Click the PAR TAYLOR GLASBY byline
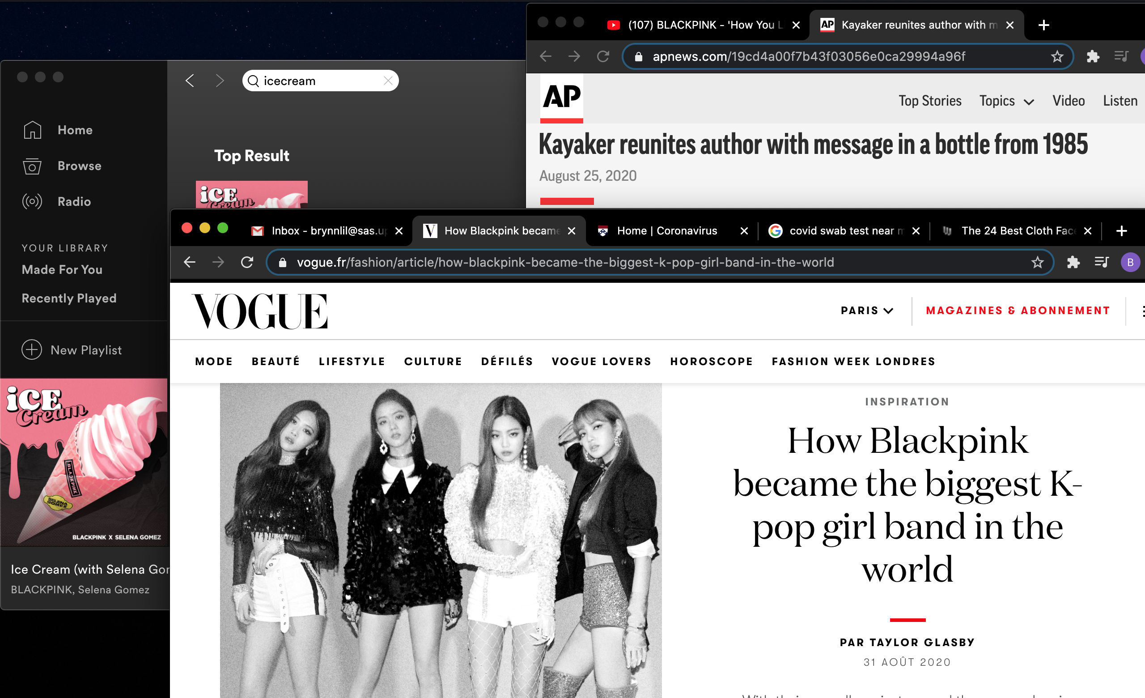 coord(907,642)
